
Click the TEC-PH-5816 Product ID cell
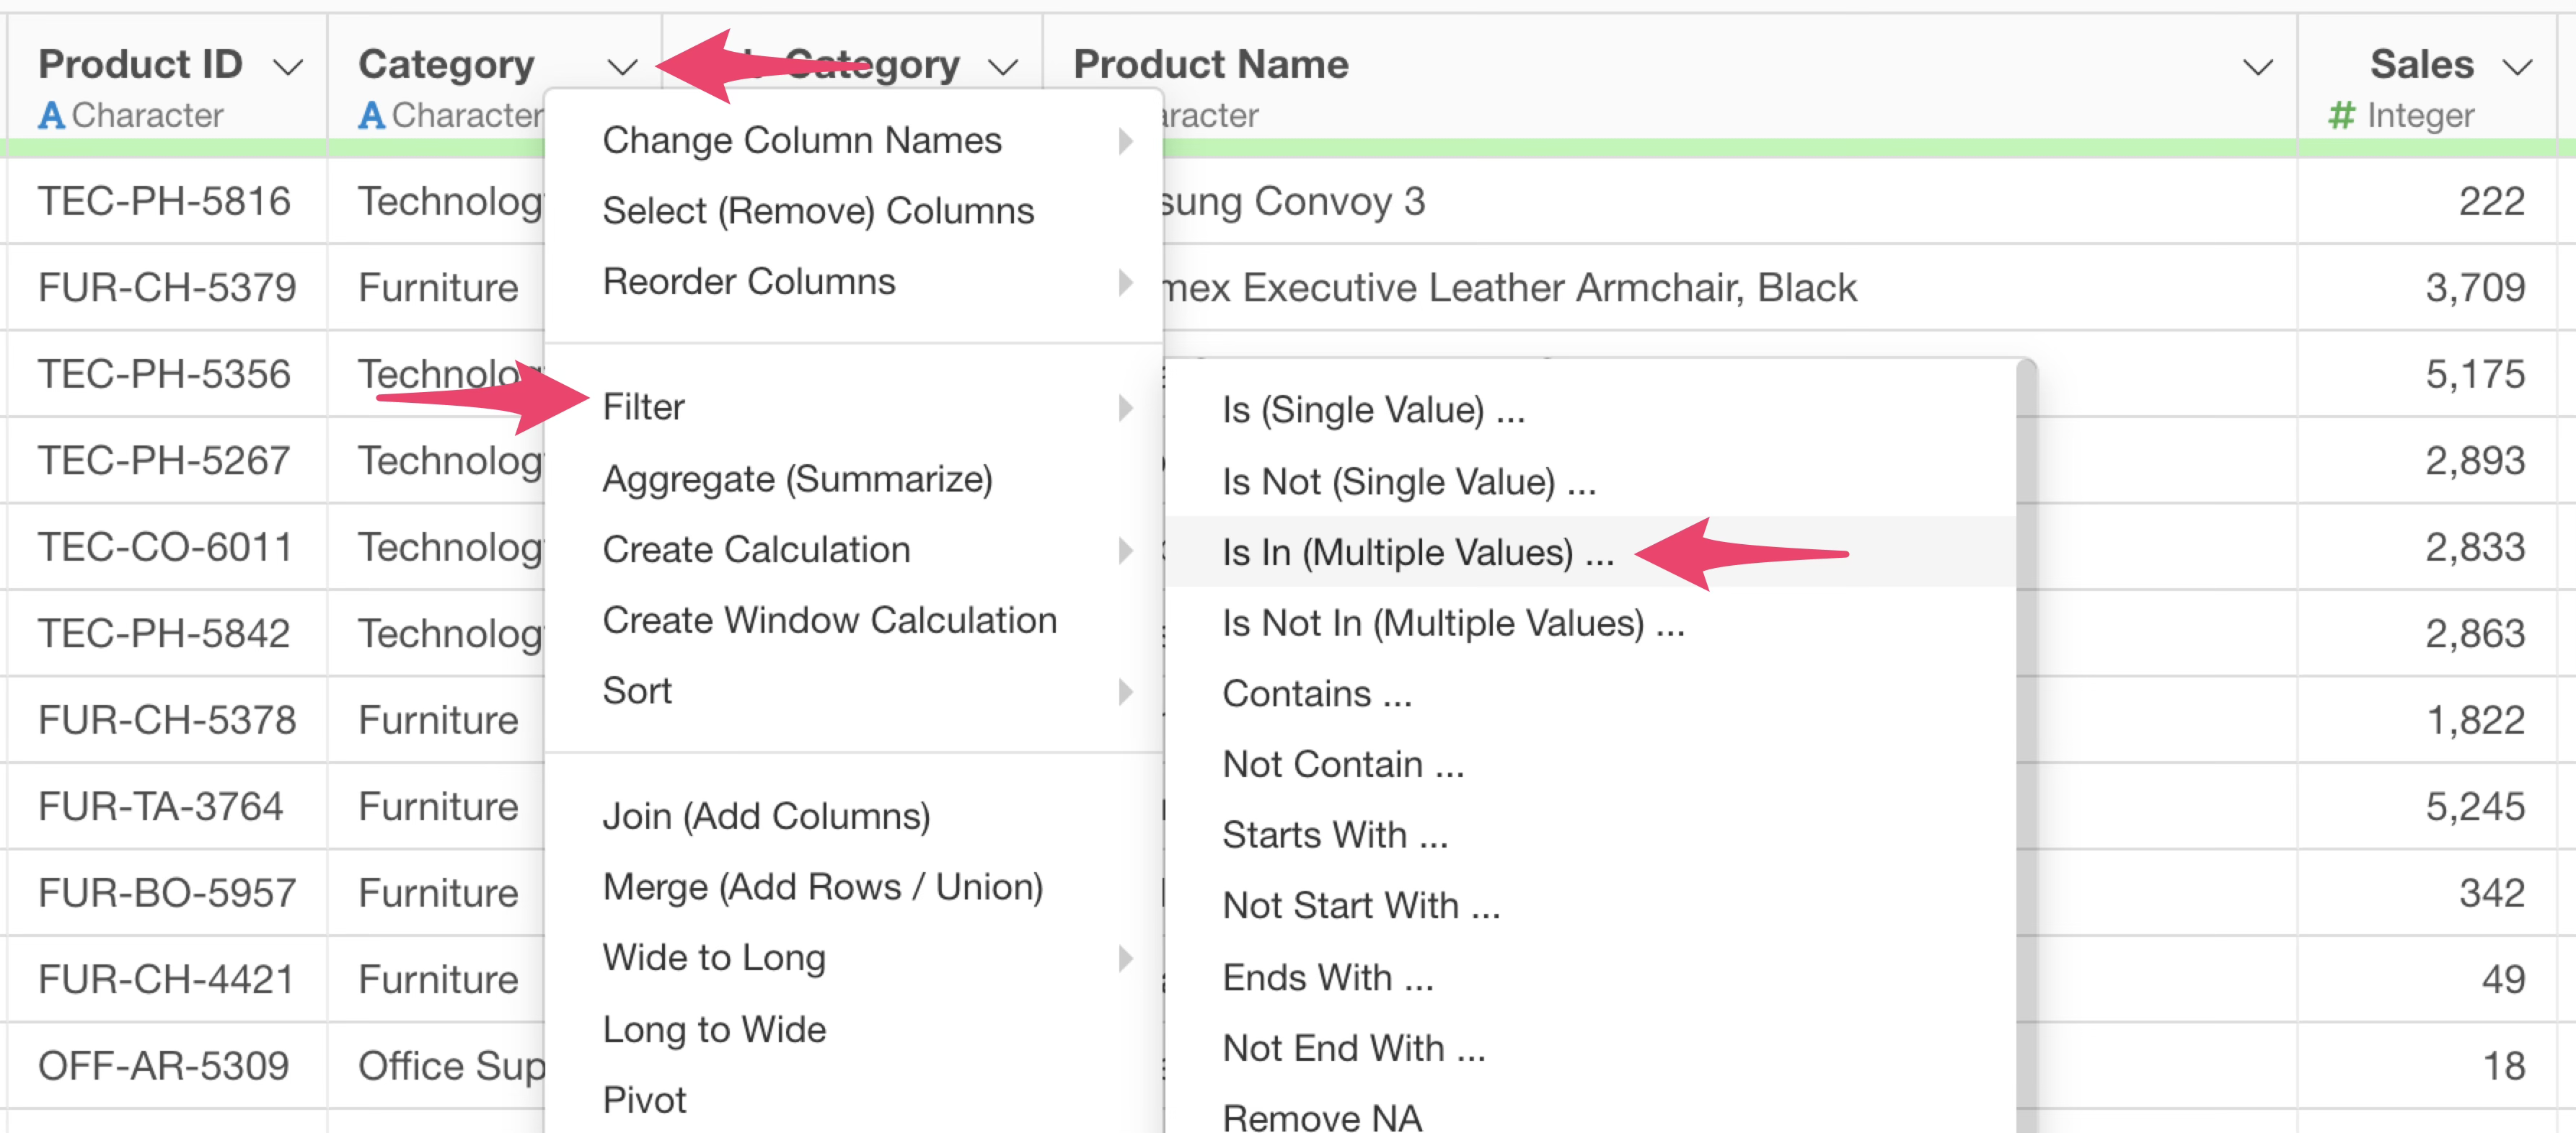click(164, 202)
